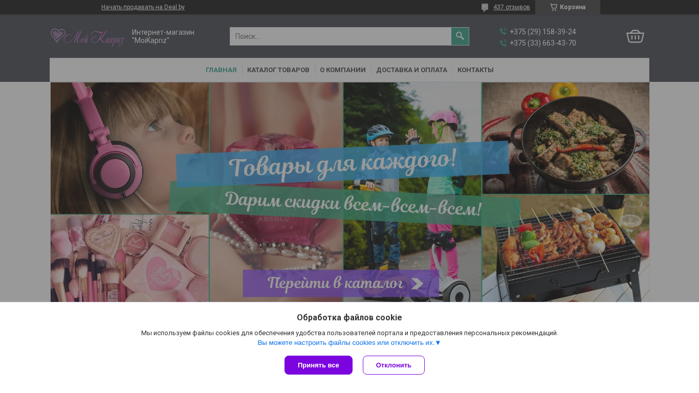Viewport: 699px width, 393px height.
Task: Expand the cookie settings options link
Action: click(x=349, y=343)
